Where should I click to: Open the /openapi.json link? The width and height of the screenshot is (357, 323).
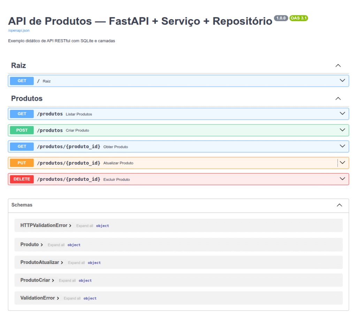point(18,31)
